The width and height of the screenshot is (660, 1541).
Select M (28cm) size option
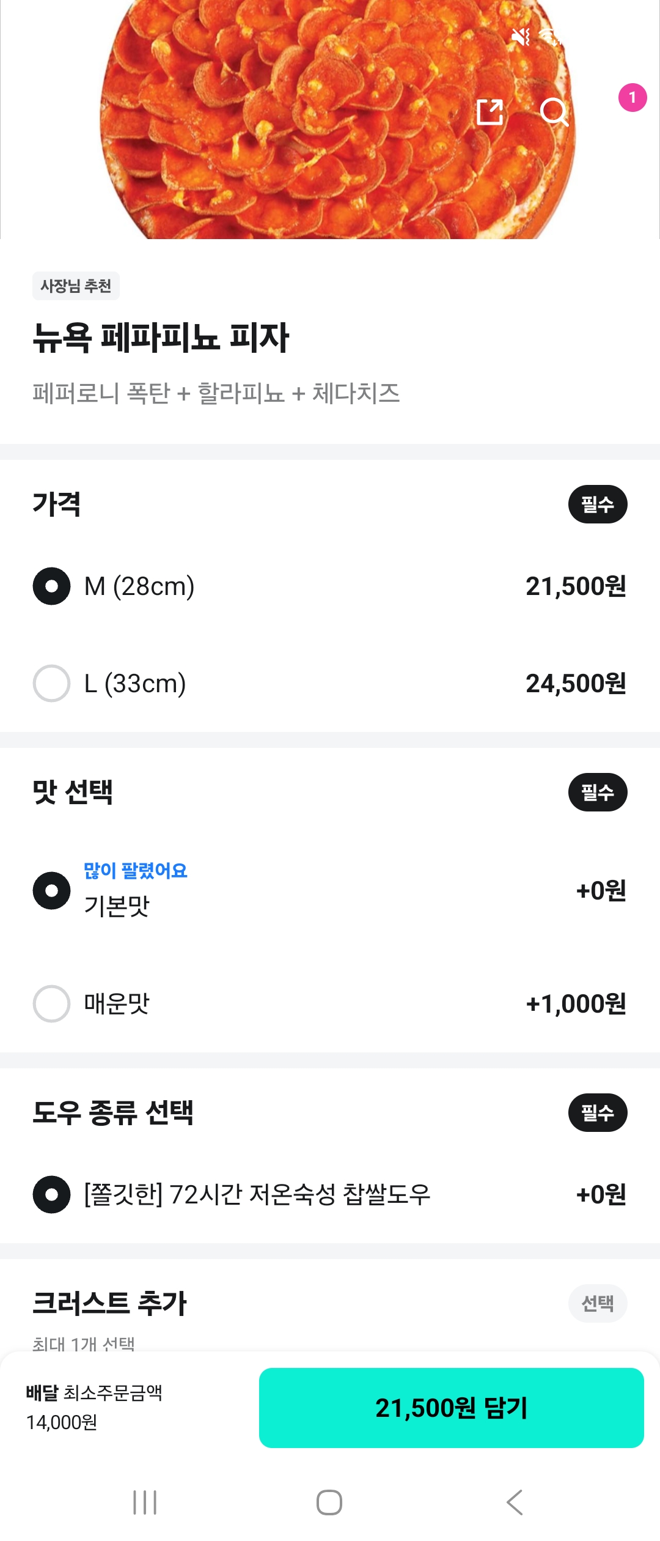[52, 586]
